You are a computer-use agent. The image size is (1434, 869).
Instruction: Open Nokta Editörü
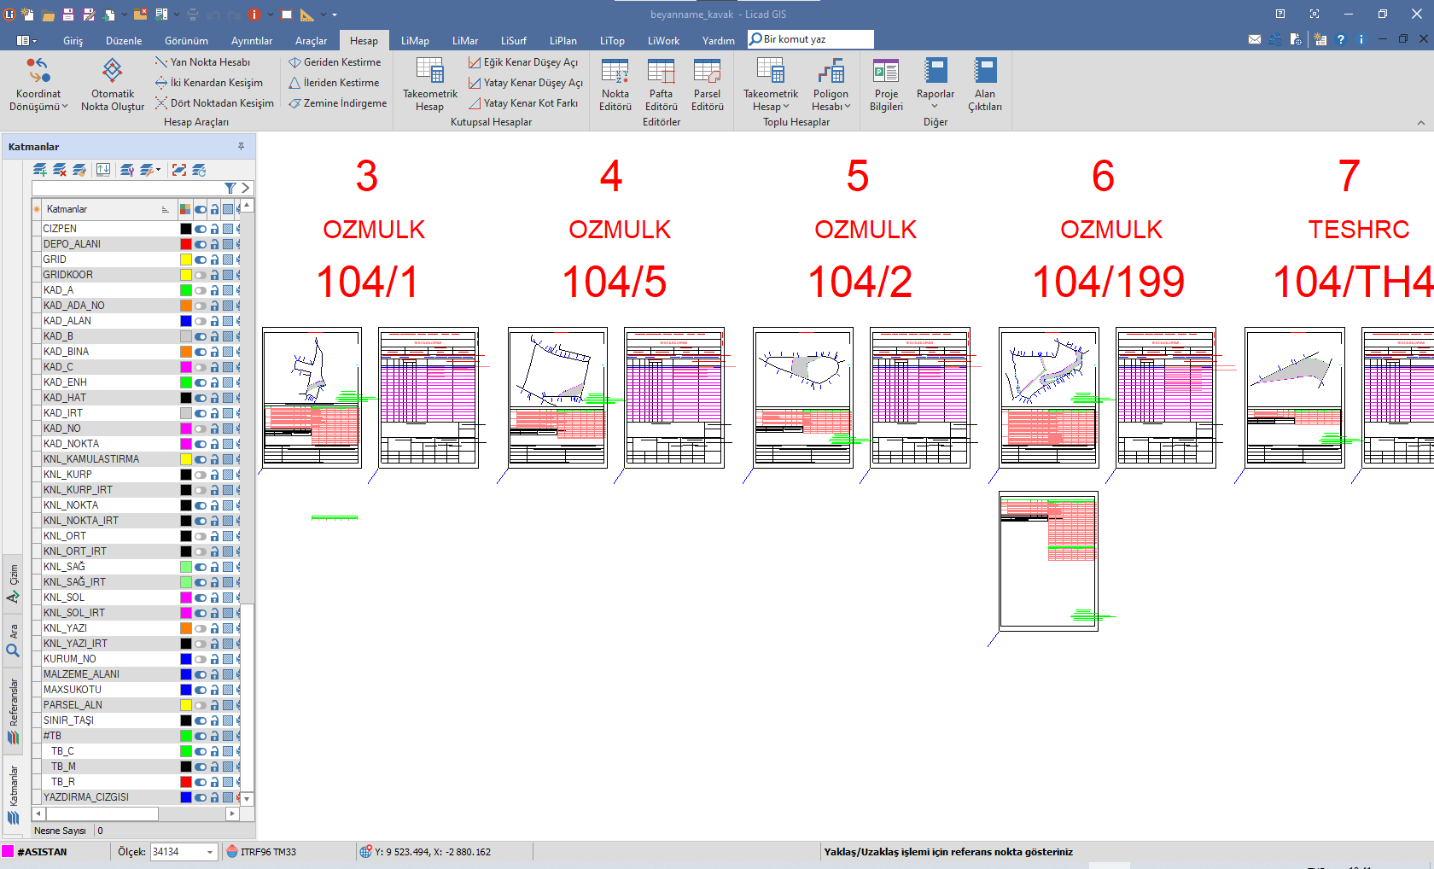[615, 84]
